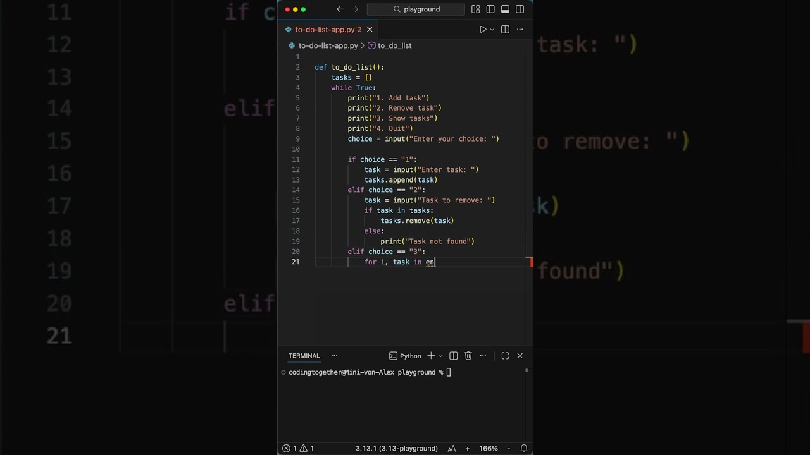Create a new terminal with plus
Image resolution: width=810 pixels, height=455 pixels.
(x=431, y=356)
